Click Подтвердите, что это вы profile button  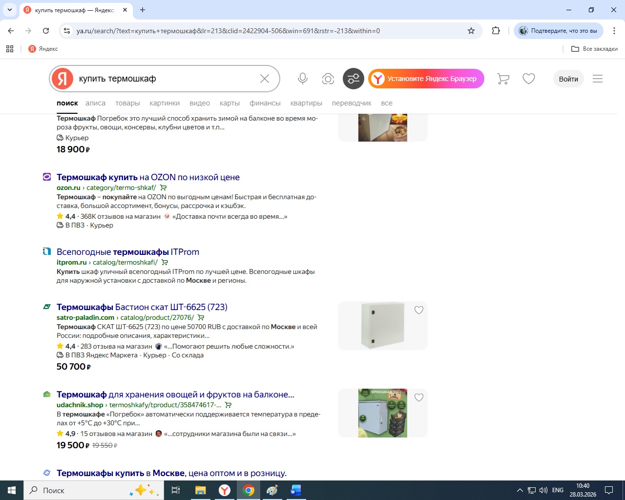coord(559,31)
